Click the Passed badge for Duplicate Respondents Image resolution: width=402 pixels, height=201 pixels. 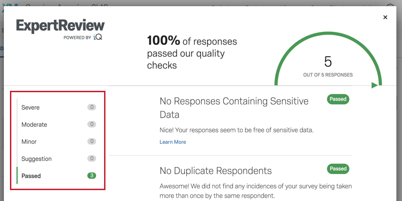338,168
